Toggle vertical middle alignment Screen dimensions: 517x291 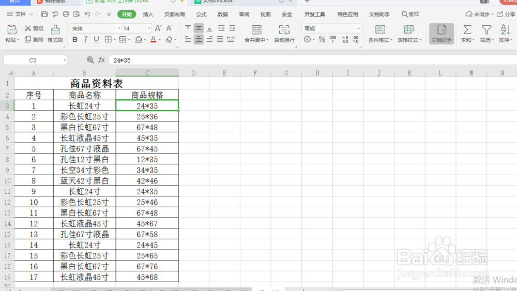point(199,28)
